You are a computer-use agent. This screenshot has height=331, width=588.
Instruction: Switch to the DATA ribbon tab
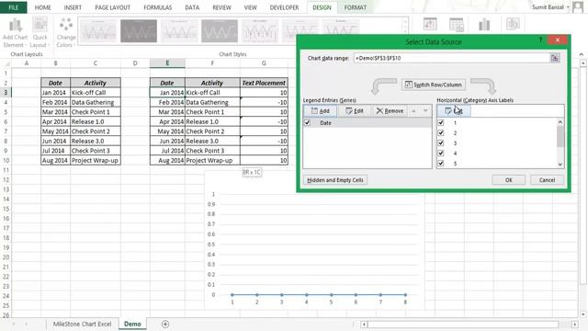(x=192, y=7)
